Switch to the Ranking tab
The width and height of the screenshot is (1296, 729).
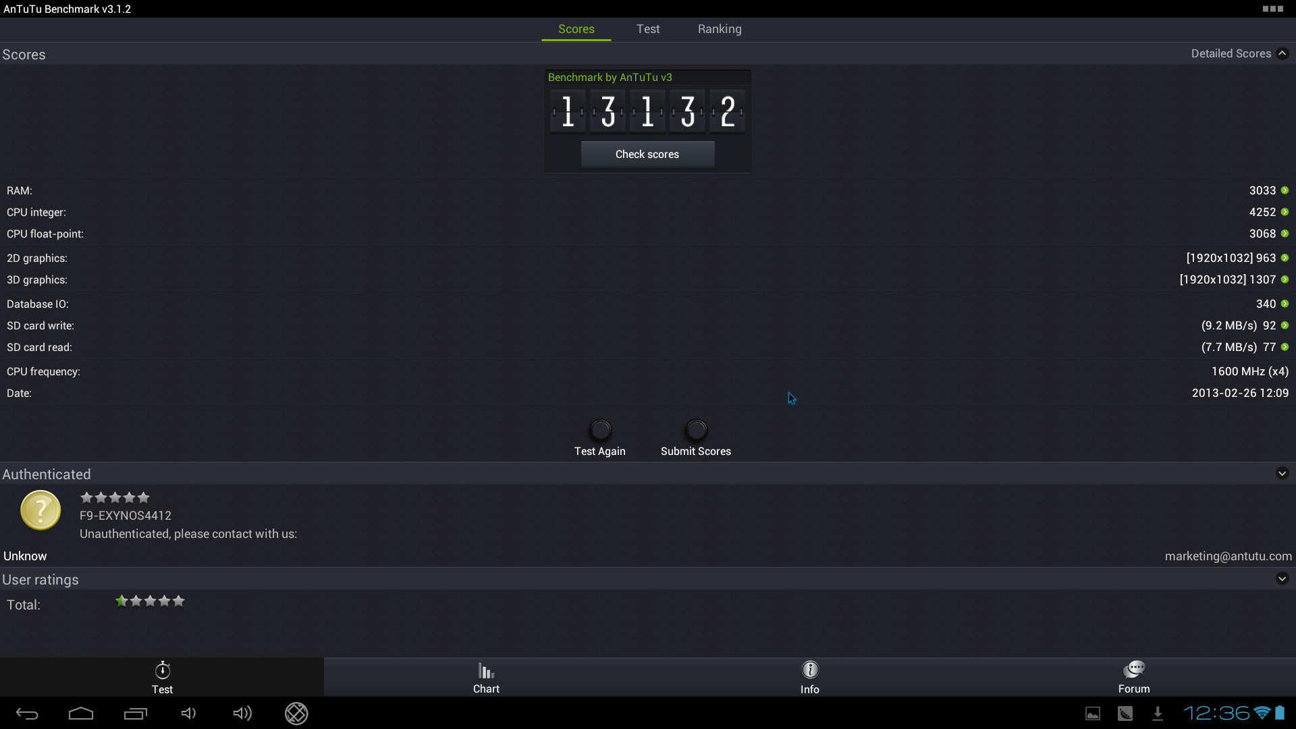point(719,28)
